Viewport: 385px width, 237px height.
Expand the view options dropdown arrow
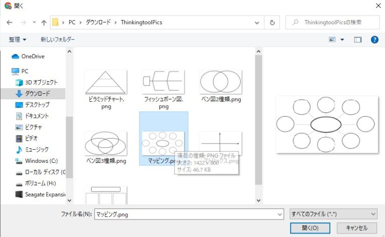(x=342, y=39)
